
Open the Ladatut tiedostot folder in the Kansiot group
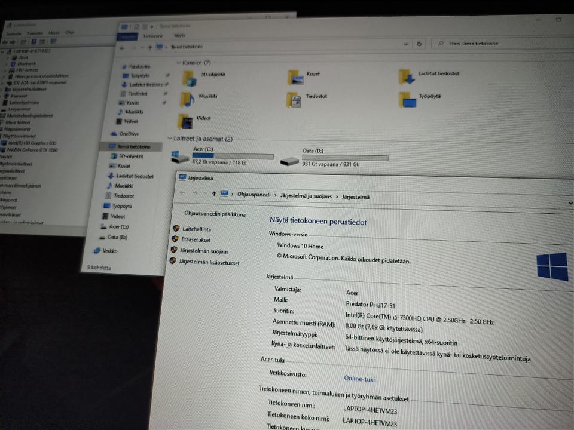(407, 77)
